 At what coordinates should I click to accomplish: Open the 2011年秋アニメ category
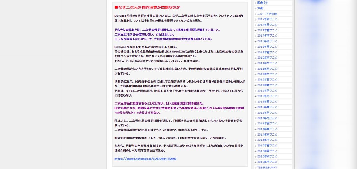click(267, 69)
